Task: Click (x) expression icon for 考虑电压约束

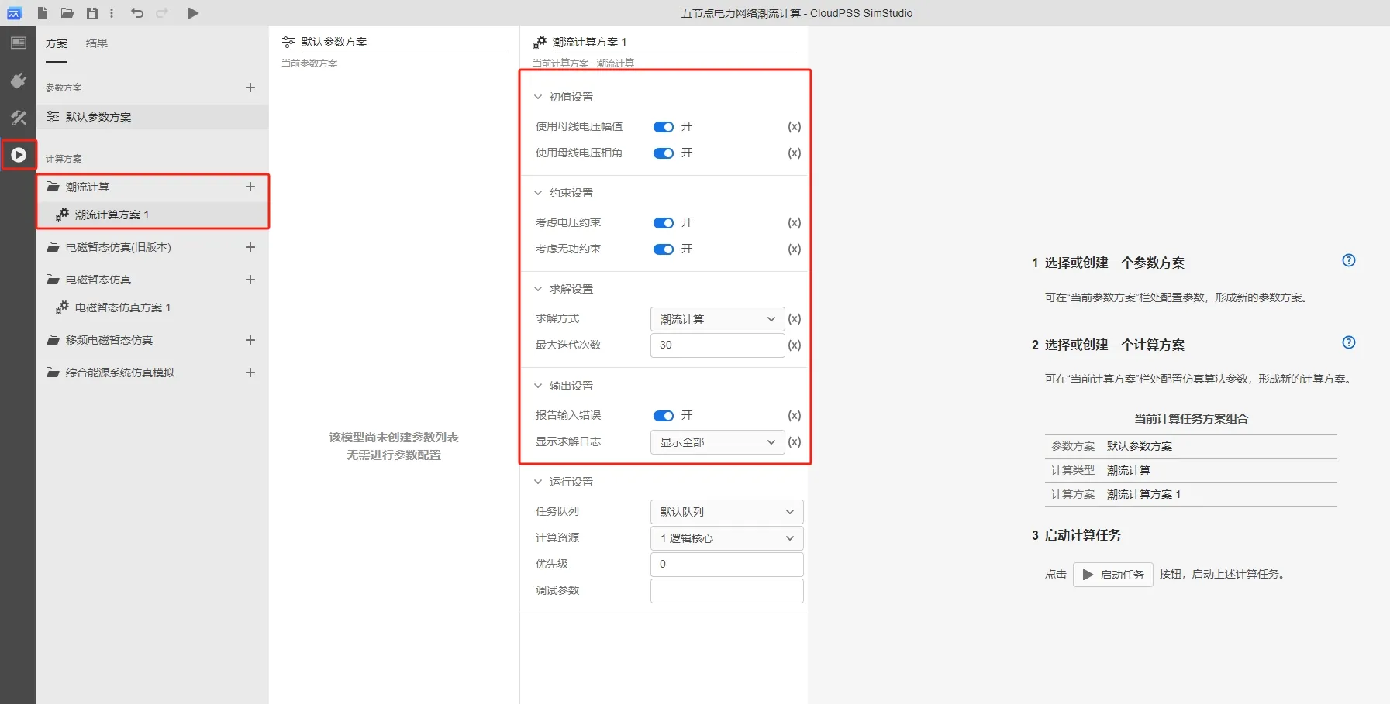Action: pyautogui.click(x=795, y=222)
